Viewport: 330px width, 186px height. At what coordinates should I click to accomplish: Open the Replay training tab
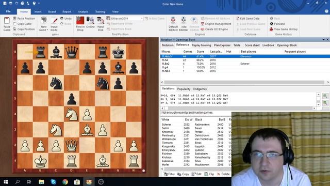[x=201, y=45]
